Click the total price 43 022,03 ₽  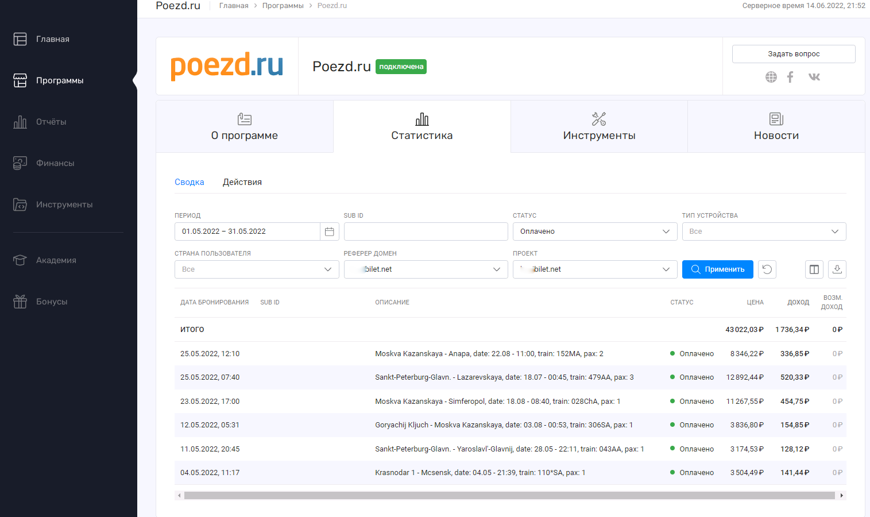click(744, 330)
